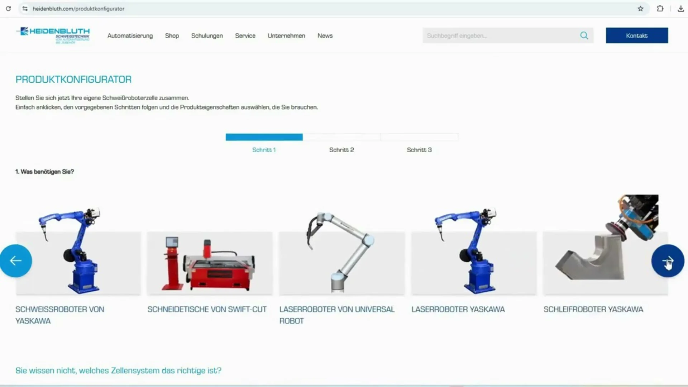Image resolution: width=688 pixels, height=387 pixels.
Task: Reload the page with the refresh icon
Action: pos(8,9)
